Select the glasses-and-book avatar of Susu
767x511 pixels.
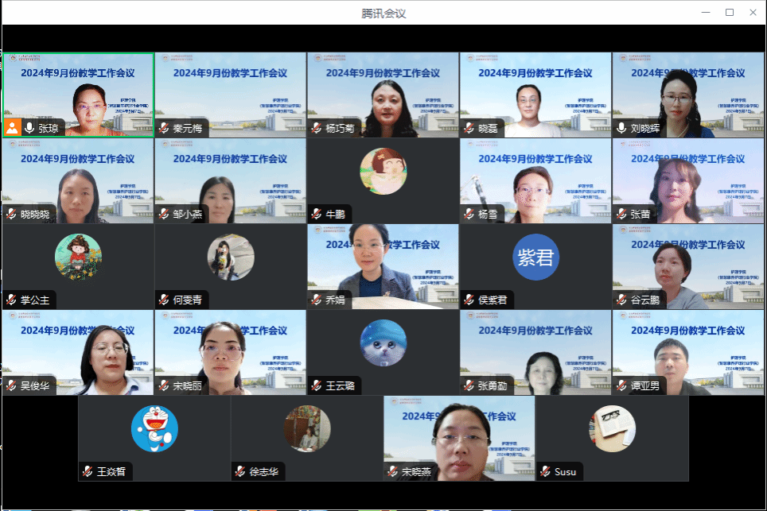[612, 428]
